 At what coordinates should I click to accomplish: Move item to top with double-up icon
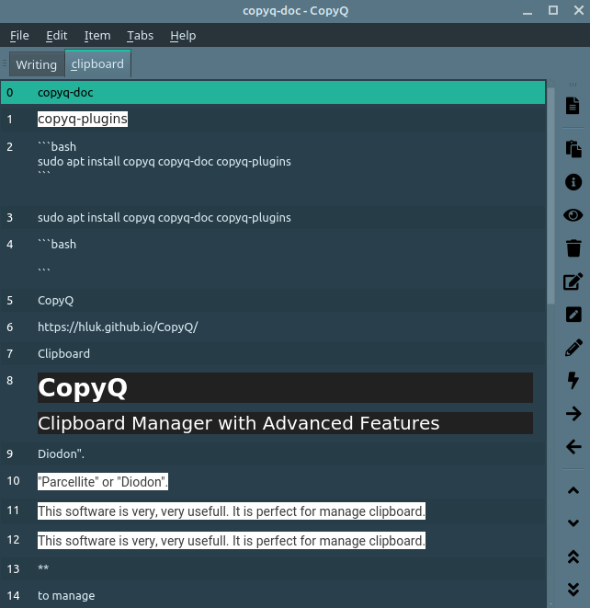[x=573, y=556]
